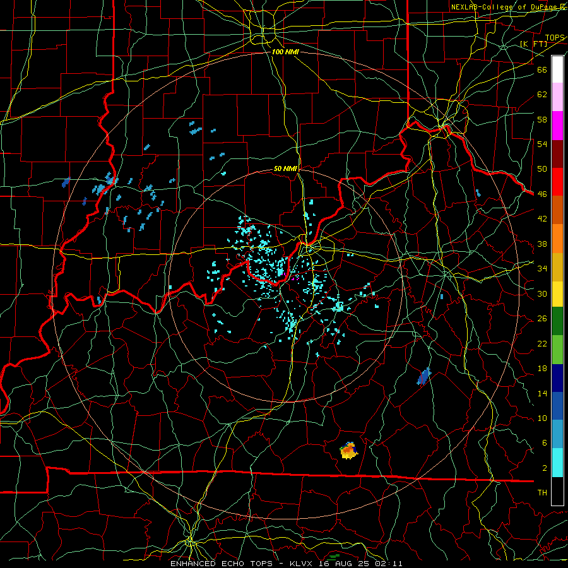
Task: Click the yellow legend band
Action: 557,293
